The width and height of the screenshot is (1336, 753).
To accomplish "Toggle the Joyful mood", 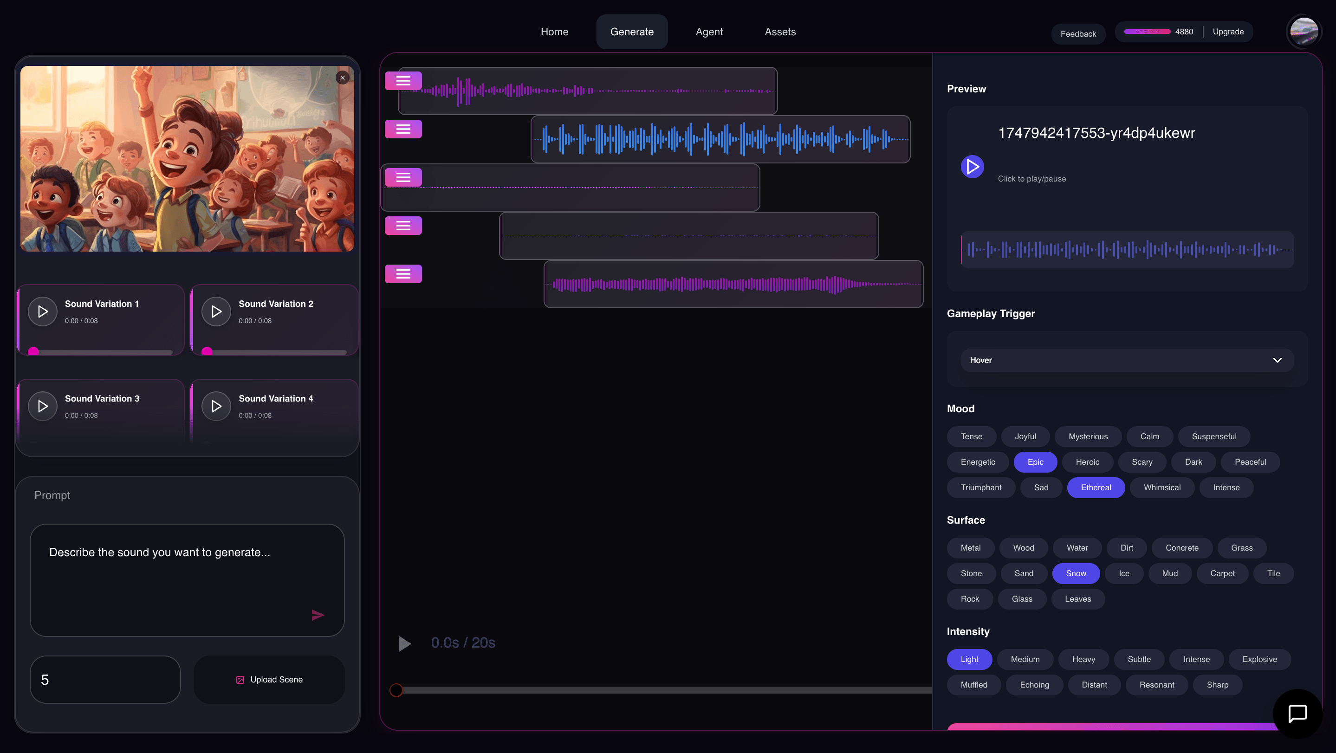I will point(1025,436).
